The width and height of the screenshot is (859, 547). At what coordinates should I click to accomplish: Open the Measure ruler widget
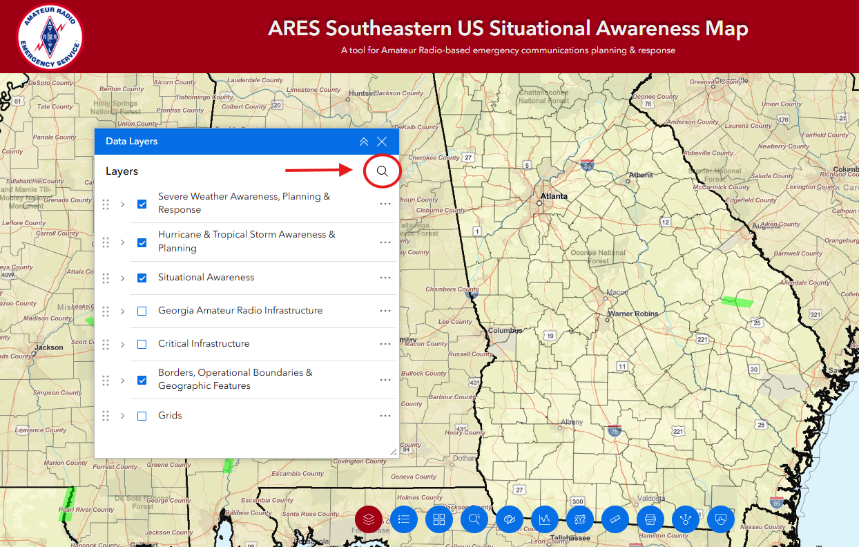tap(615, 519)
